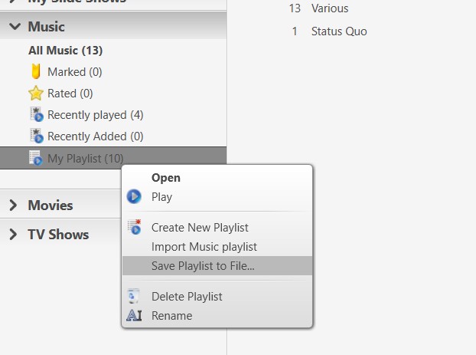The height and width of the screenshot is (355, 476).
Task: Select Recently played (4) list
Action: (95, 115)
